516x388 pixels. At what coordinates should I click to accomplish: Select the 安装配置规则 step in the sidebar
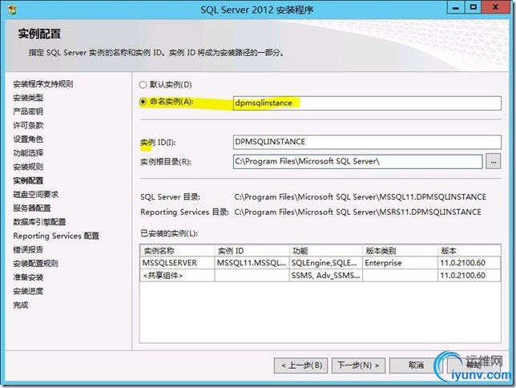pyautogui.click(x=35, y=264)
